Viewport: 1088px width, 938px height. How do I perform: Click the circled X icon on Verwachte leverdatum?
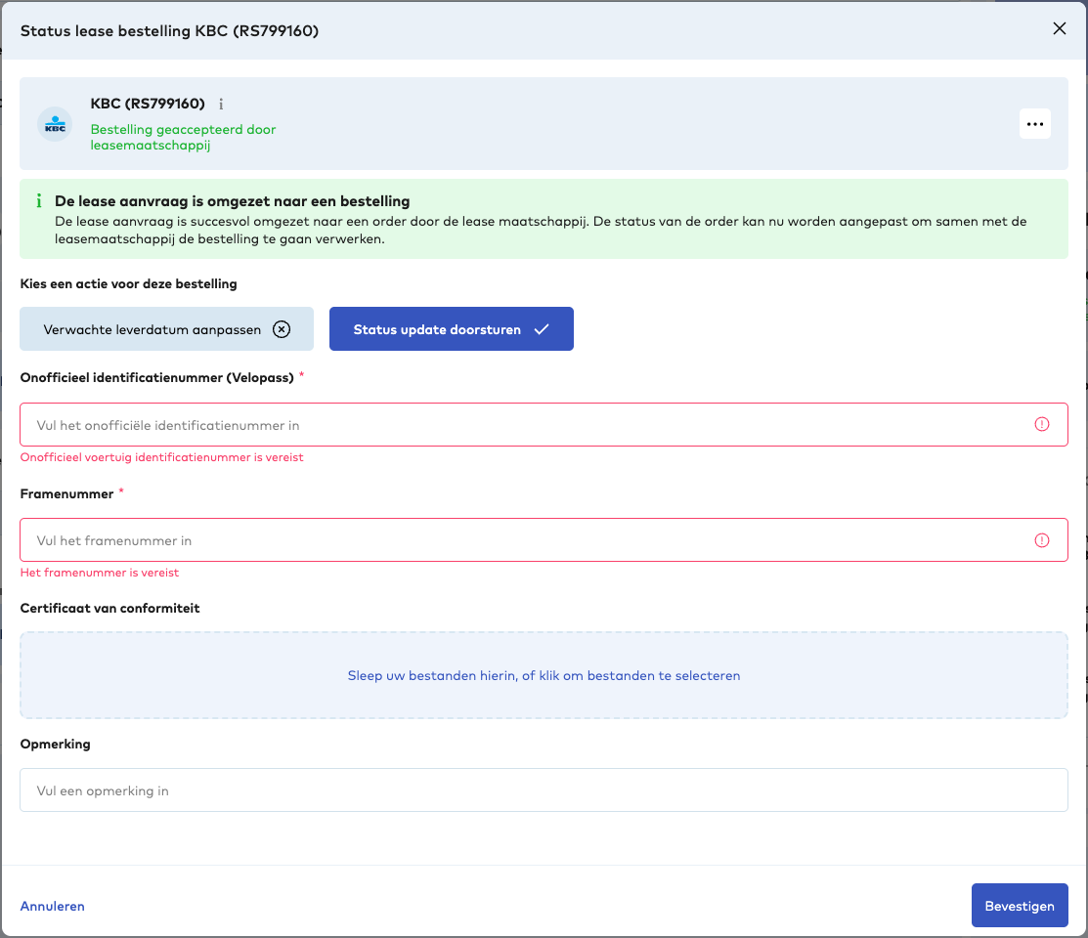[x=282, y=329]
